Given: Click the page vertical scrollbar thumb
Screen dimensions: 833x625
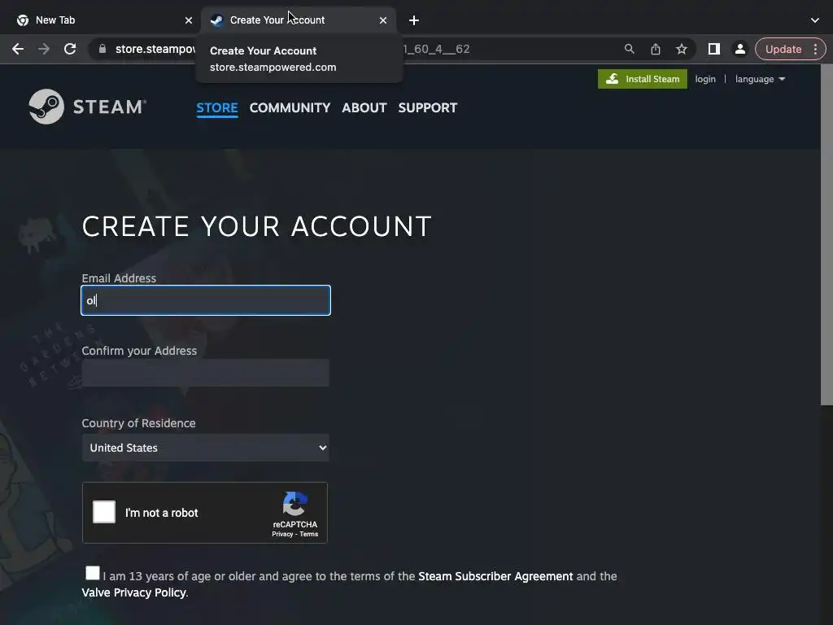Looking at the screenshot, I should pyautogui.click(x=826, y=234).
